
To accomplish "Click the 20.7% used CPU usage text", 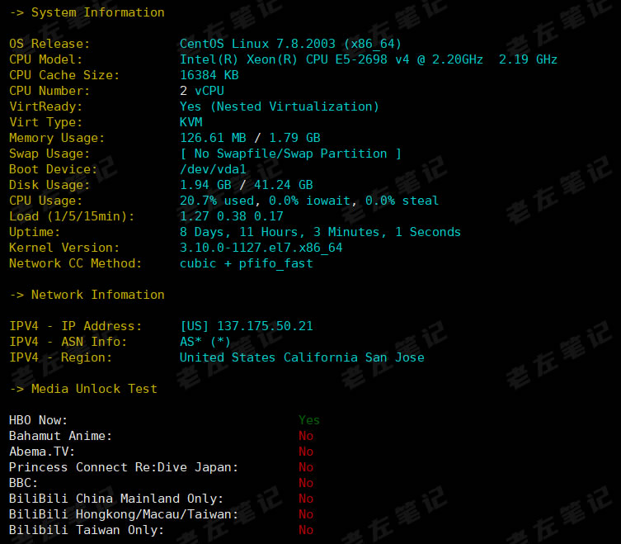I will point(216,201).
